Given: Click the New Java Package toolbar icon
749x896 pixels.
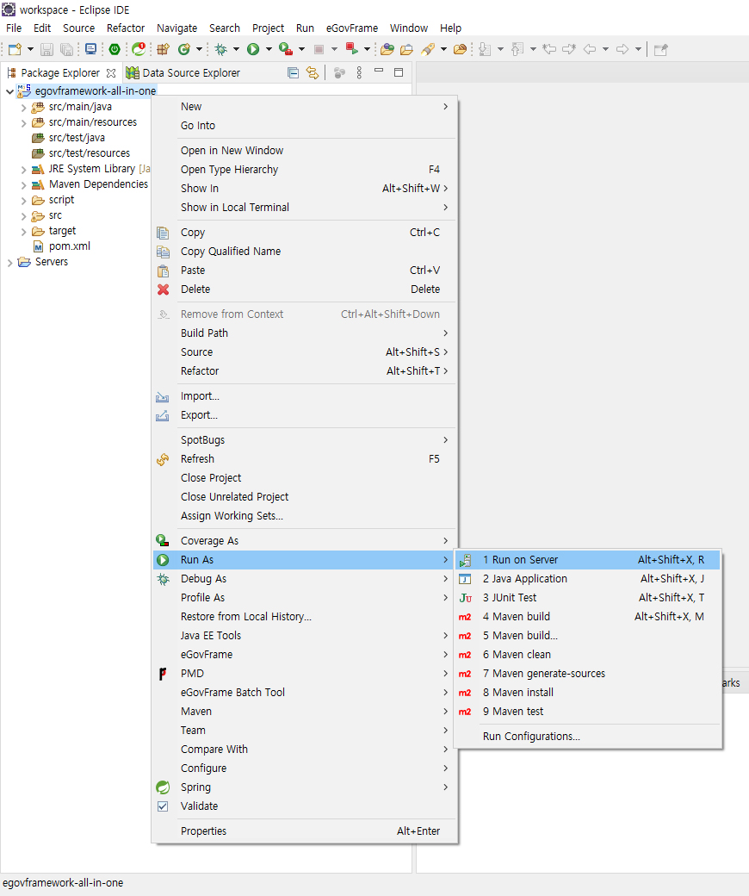Looking at the screenshot, I should coord(163,50).
